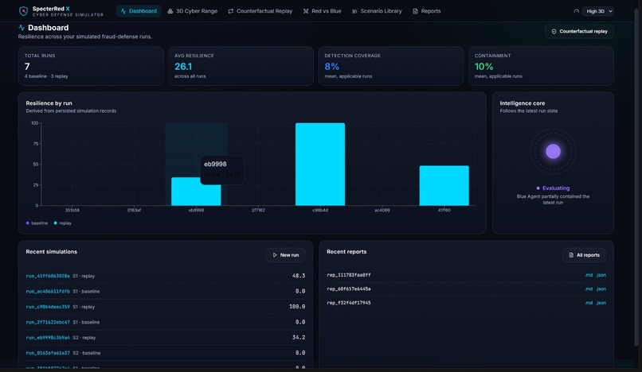Click the play triangle icon in New run

click(275, 255)
